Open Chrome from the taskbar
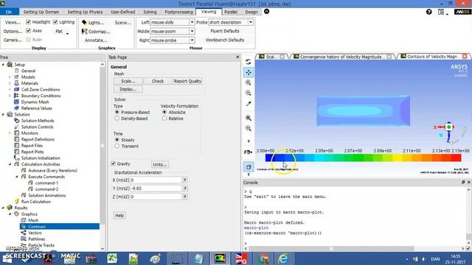Screen dimensions: 472x265 pyautogui.click(x=263, y=258)
